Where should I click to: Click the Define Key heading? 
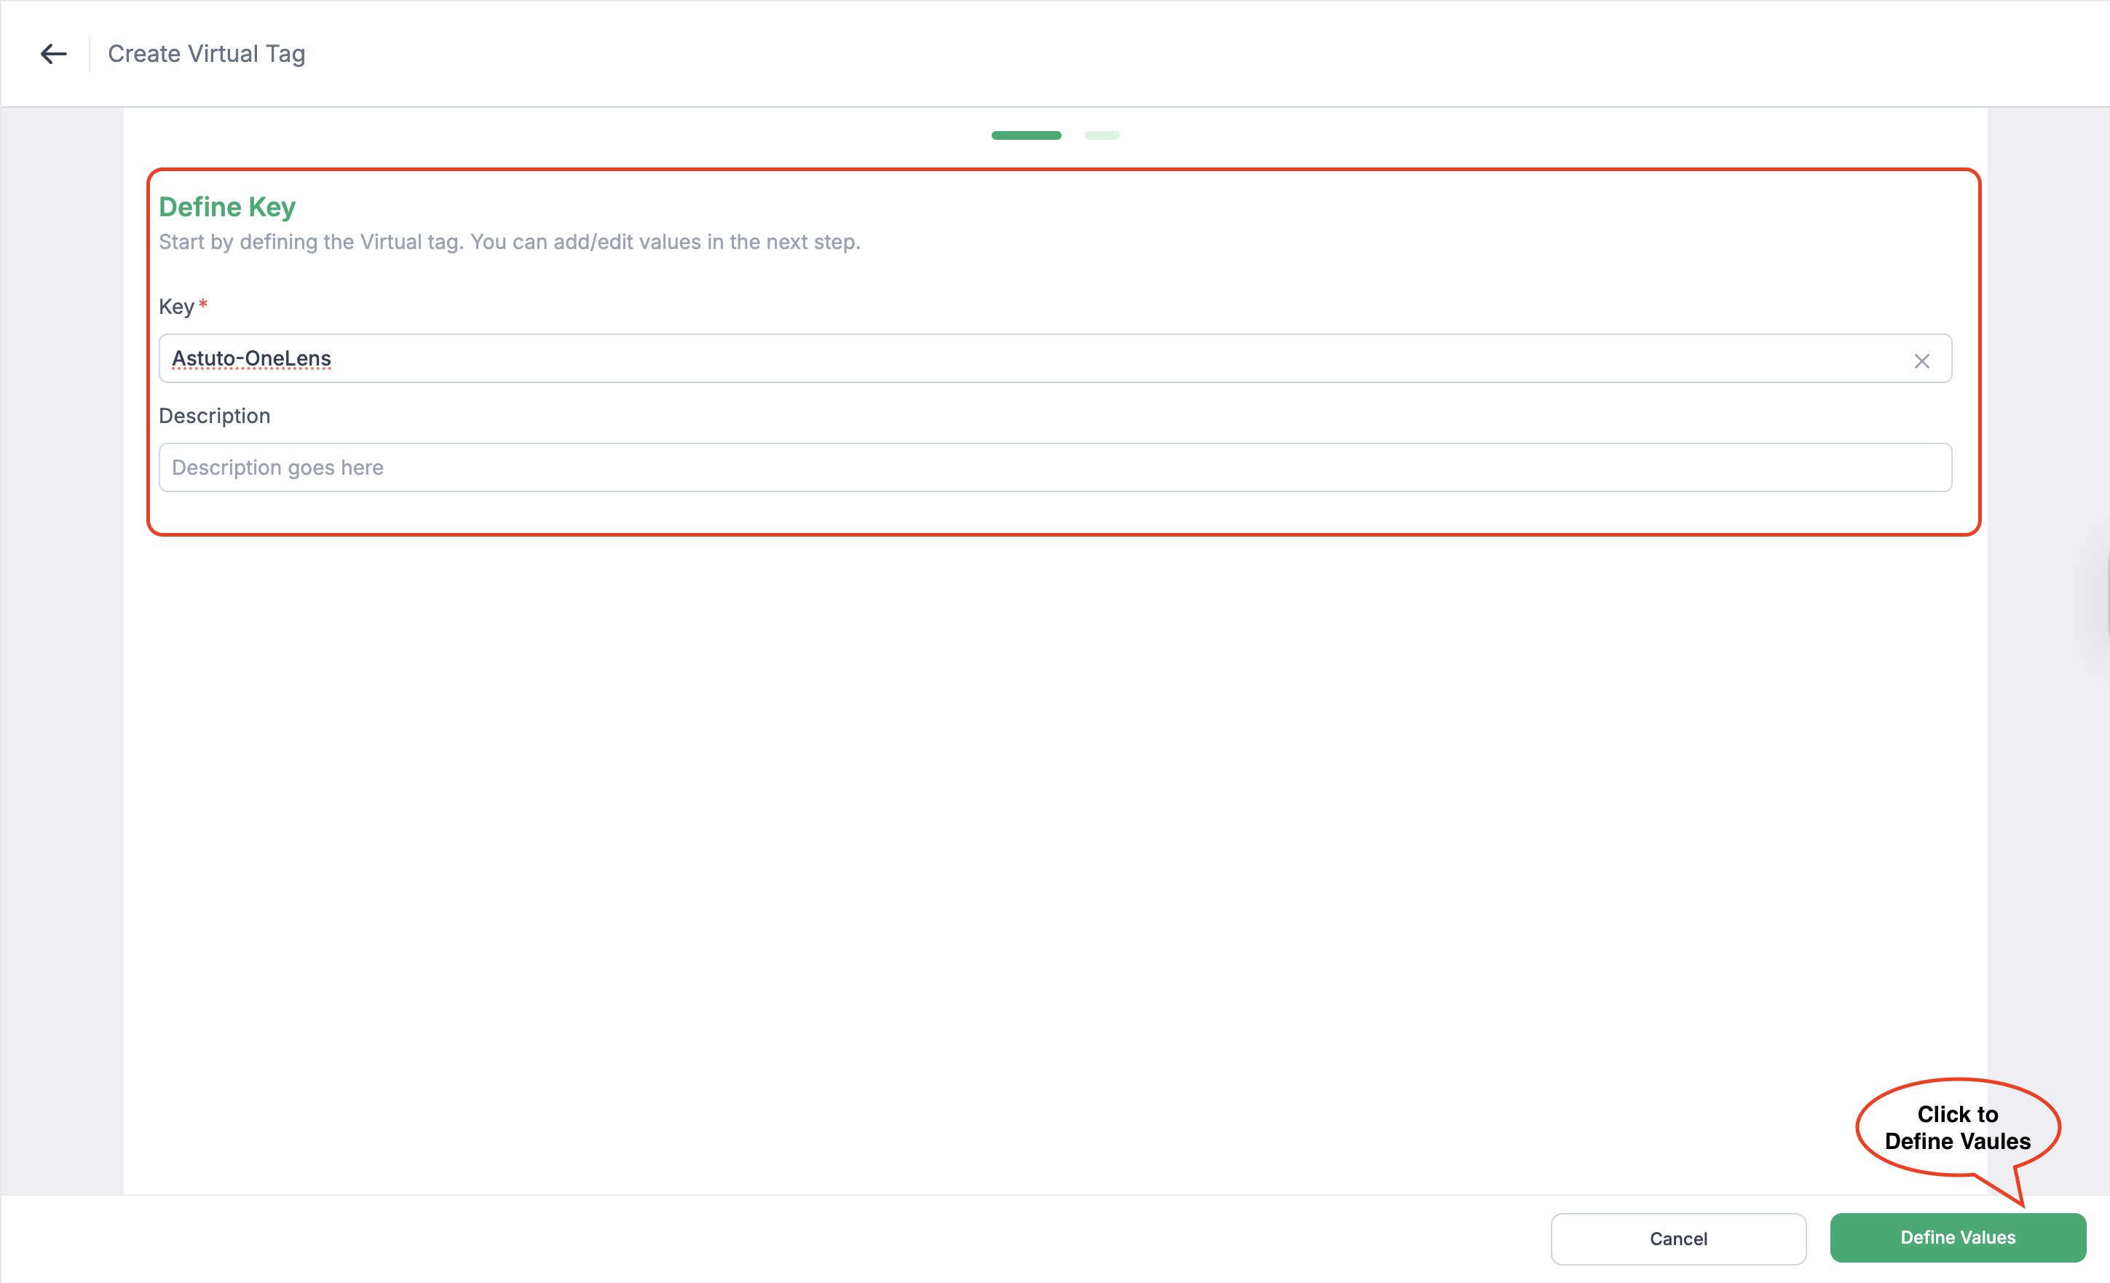pyautogui.click(x=227, y=206)
